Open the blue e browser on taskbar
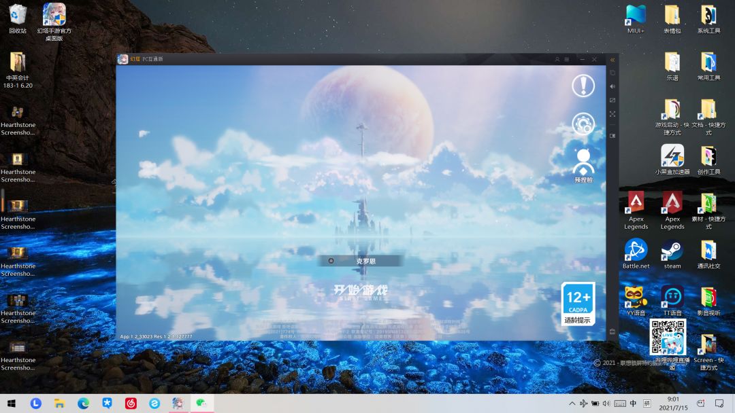 (x=154, y=403)
